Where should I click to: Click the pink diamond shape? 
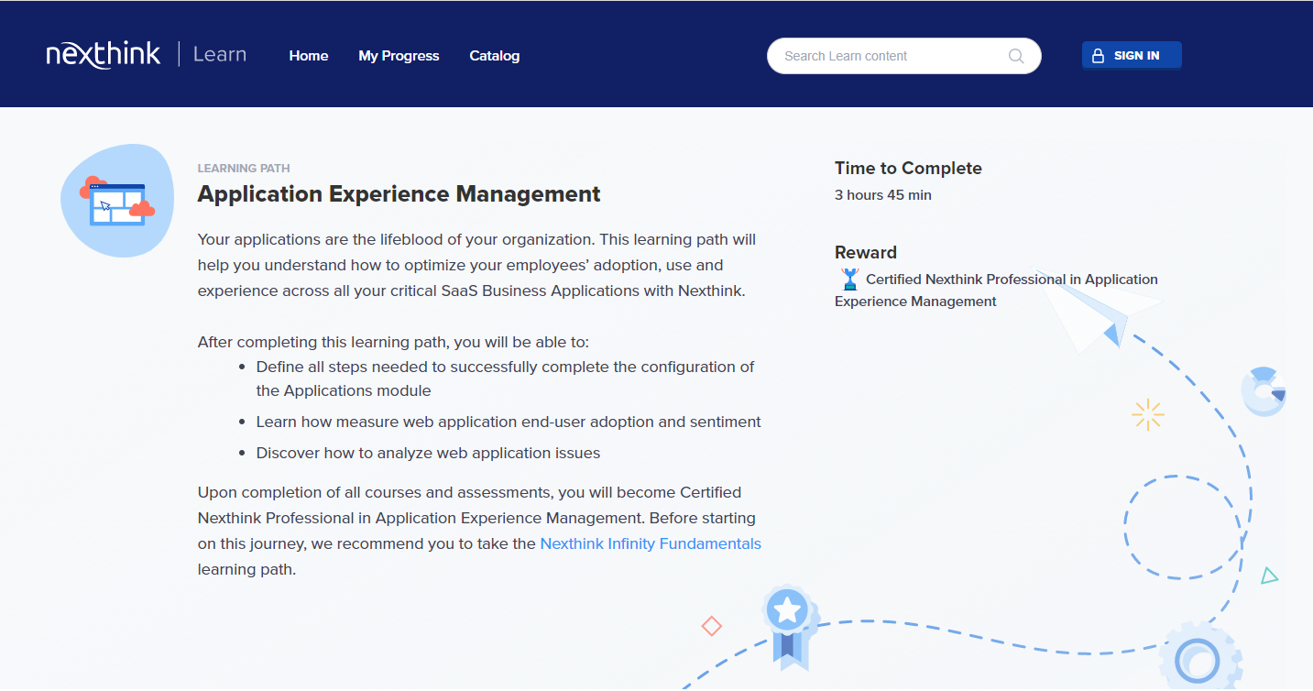[x=711, y=626]
